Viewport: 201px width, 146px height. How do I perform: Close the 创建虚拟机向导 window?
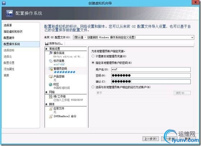point(196,2)
